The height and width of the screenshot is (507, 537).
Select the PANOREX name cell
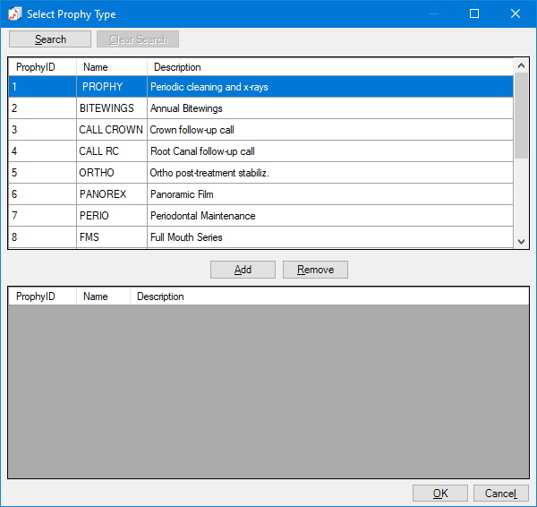112,194
